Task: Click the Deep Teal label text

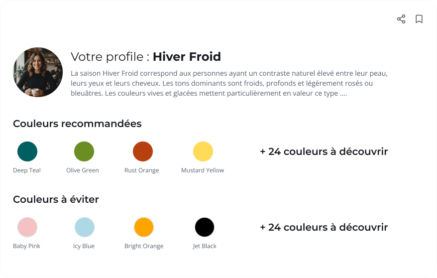Action: [x=27, y=170]
